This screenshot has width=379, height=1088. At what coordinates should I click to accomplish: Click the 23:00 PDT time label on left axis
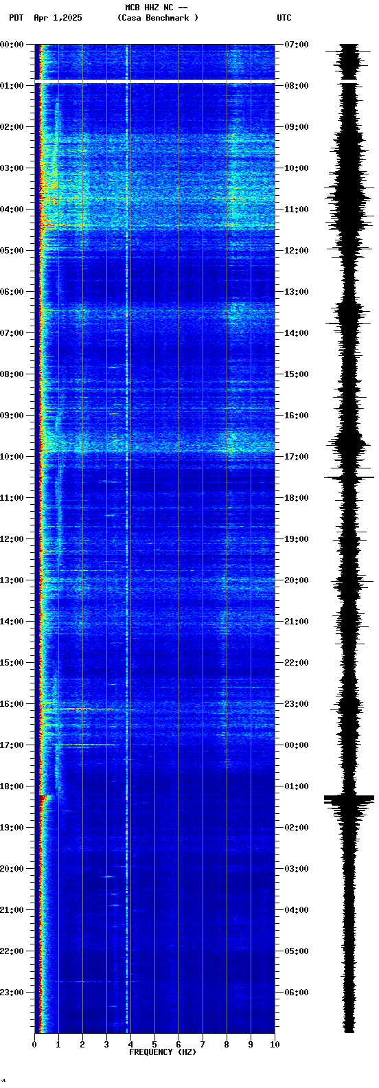[12, 993]
